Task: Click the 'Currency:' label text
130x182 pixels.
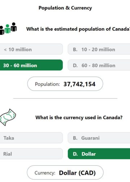Action: pyautogui.click(x=45, y=173)
